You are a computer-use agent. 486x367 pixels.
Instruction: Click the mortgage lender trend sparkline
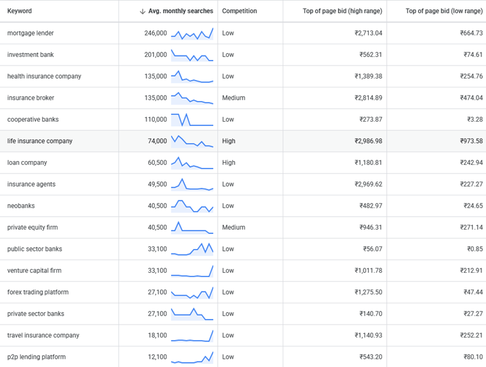pos(192,33)
